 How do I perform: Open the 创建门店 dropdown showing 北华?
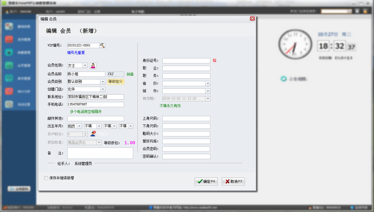pos(103,89)
